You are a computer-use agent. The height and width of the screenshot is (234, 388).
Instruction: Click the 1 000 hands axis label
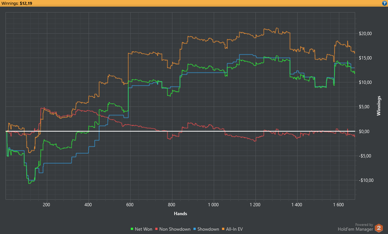pyautogui.click(x=213, y=205)
